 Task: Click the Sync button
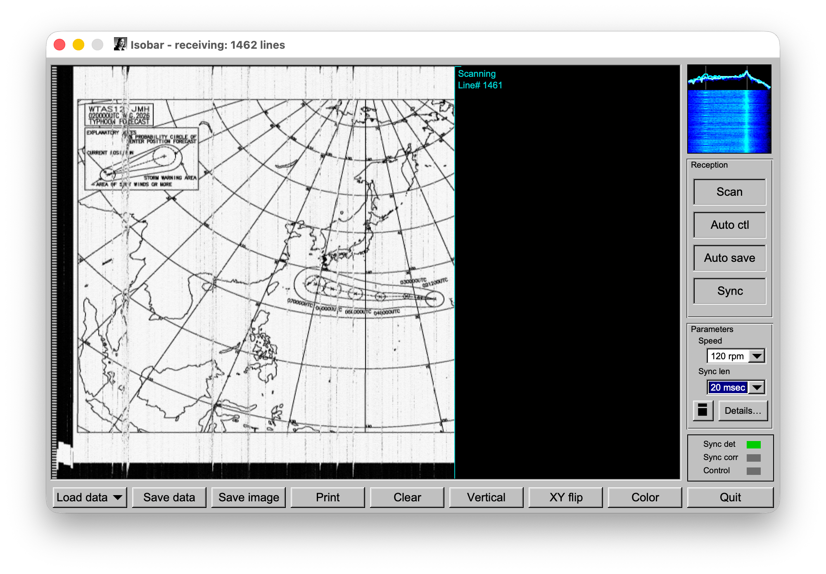click(729, 291)
